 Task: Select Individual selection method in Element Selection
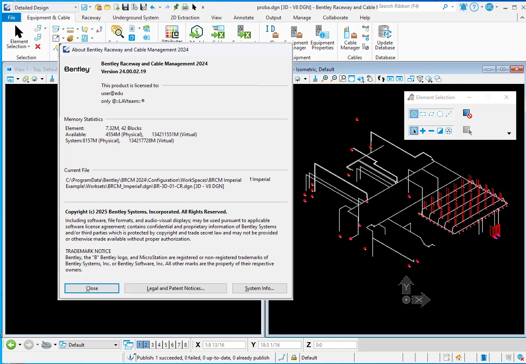tap(414, 114)
